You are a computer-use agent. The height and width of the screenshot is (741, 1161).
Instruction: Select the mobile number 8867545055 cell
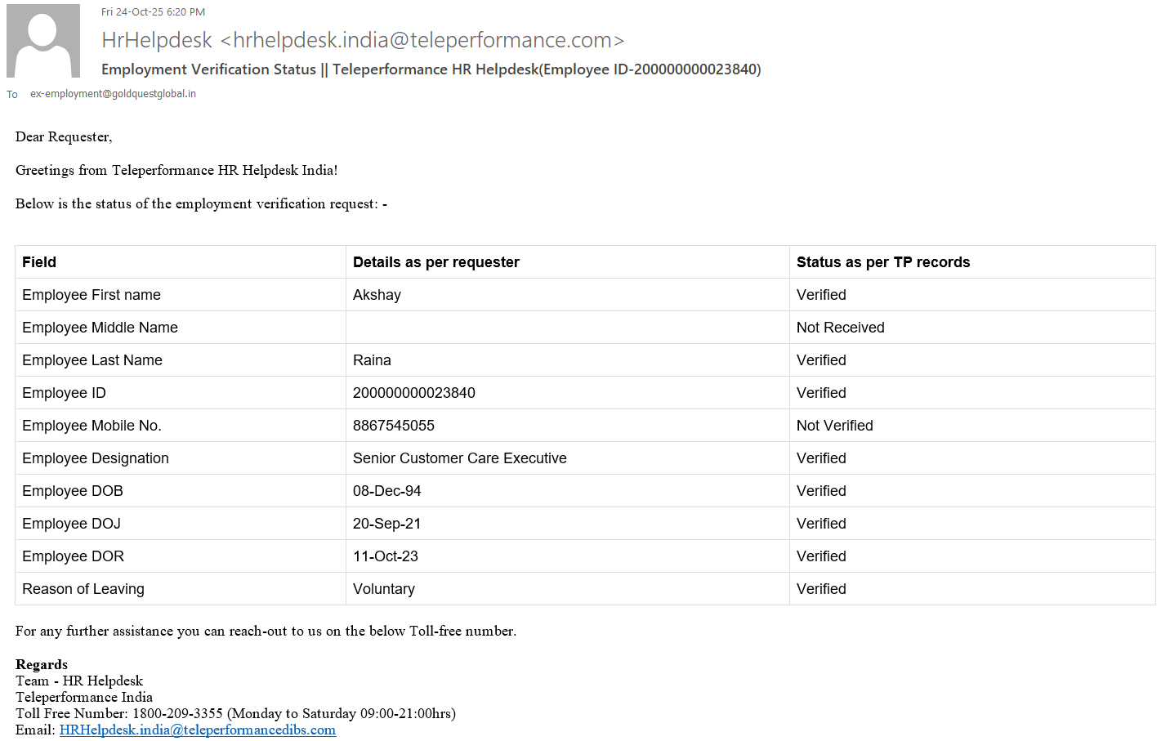[393, 426]
